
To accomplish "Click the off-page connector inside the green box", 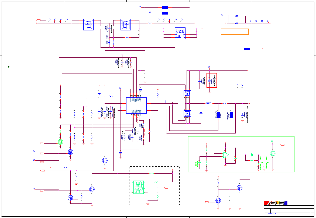I will coord(282,145).
